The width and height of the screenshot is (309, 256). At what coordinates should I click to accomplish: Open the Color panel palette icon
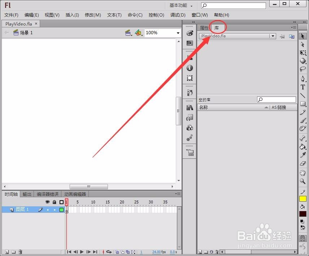pos(190,33)
